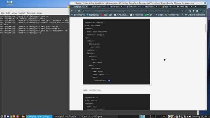
Task: Open Chrome extensions puzzle icon
Action: point(194,11)
